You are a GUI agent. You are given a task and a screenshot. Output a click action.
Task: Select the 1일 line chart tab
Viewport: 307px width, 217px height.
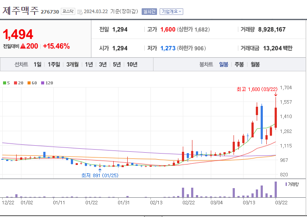click(38, 64)
